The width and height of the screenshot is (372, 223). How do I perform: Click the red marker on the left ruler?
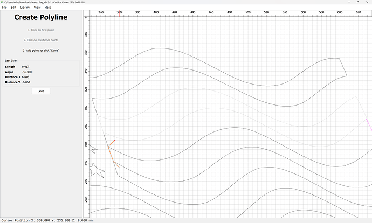point(85,168)
